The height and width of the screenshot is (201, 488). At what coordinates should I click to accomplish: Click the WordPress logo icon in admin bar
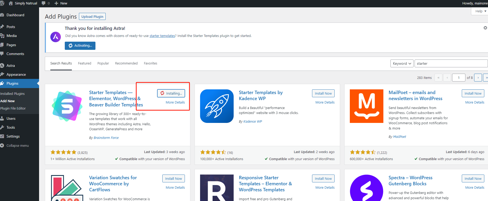coord(2,3)
